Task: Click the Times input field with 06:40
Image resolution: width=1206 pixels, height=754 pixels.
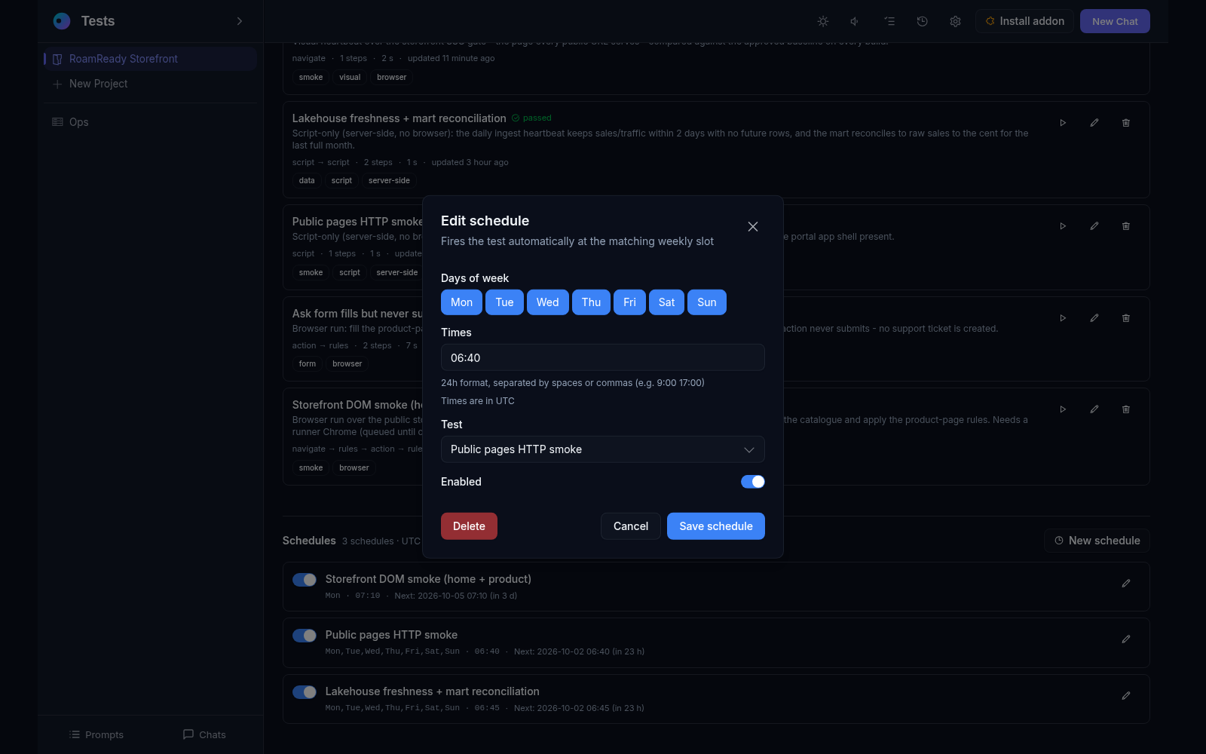Action: (x=603, y=357)
